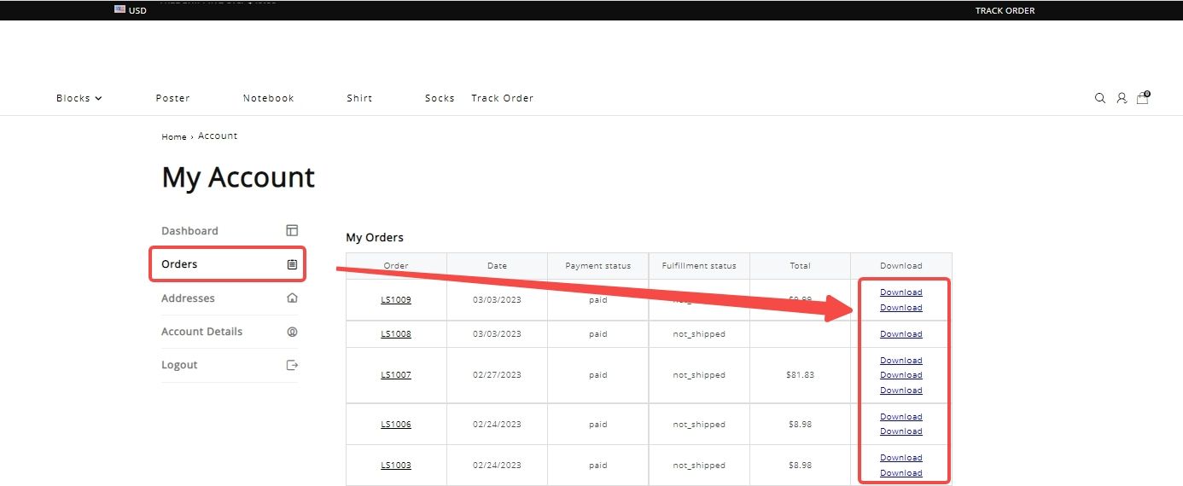Click second Download link for LS1006

(x=901, y=431)
